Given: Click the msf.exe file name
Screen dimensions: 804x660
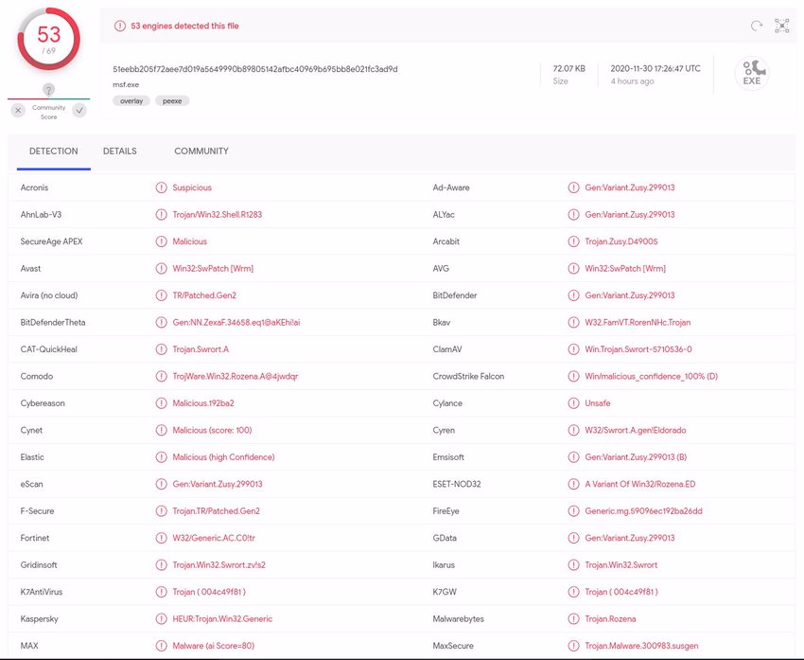Looking at the screenshot, I should point(126,84).
